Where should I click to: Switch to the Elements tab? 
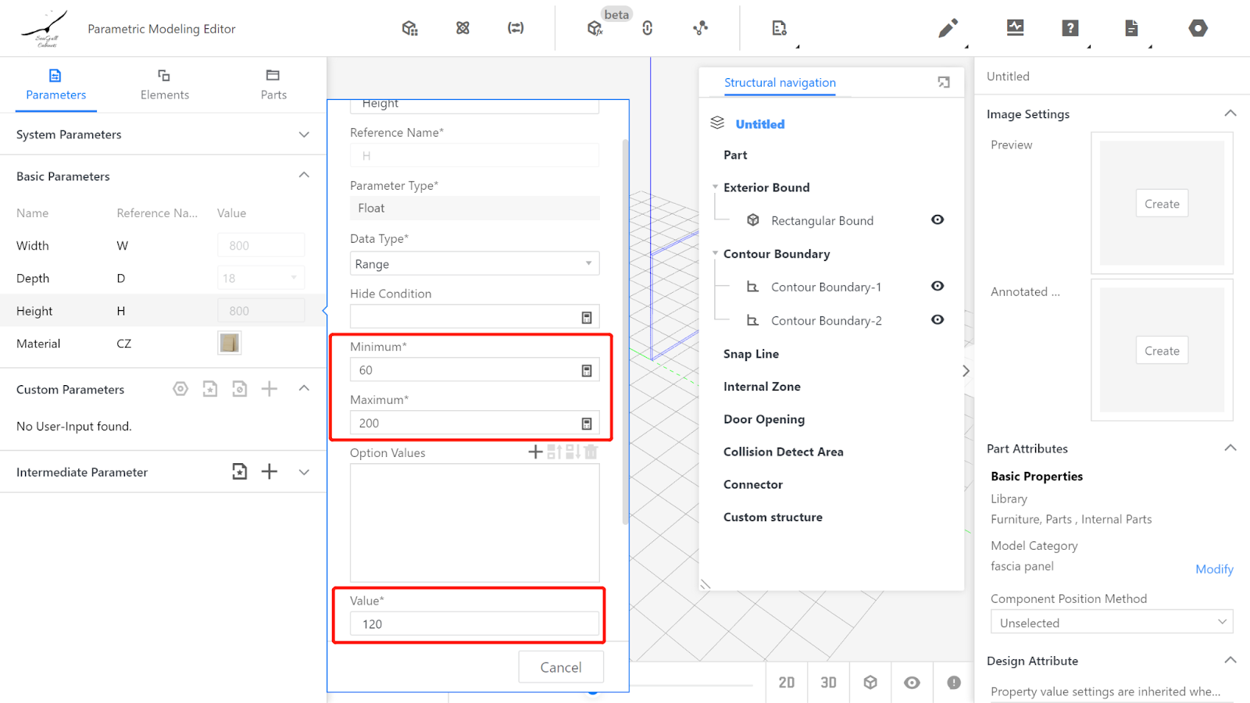(164, 84)
